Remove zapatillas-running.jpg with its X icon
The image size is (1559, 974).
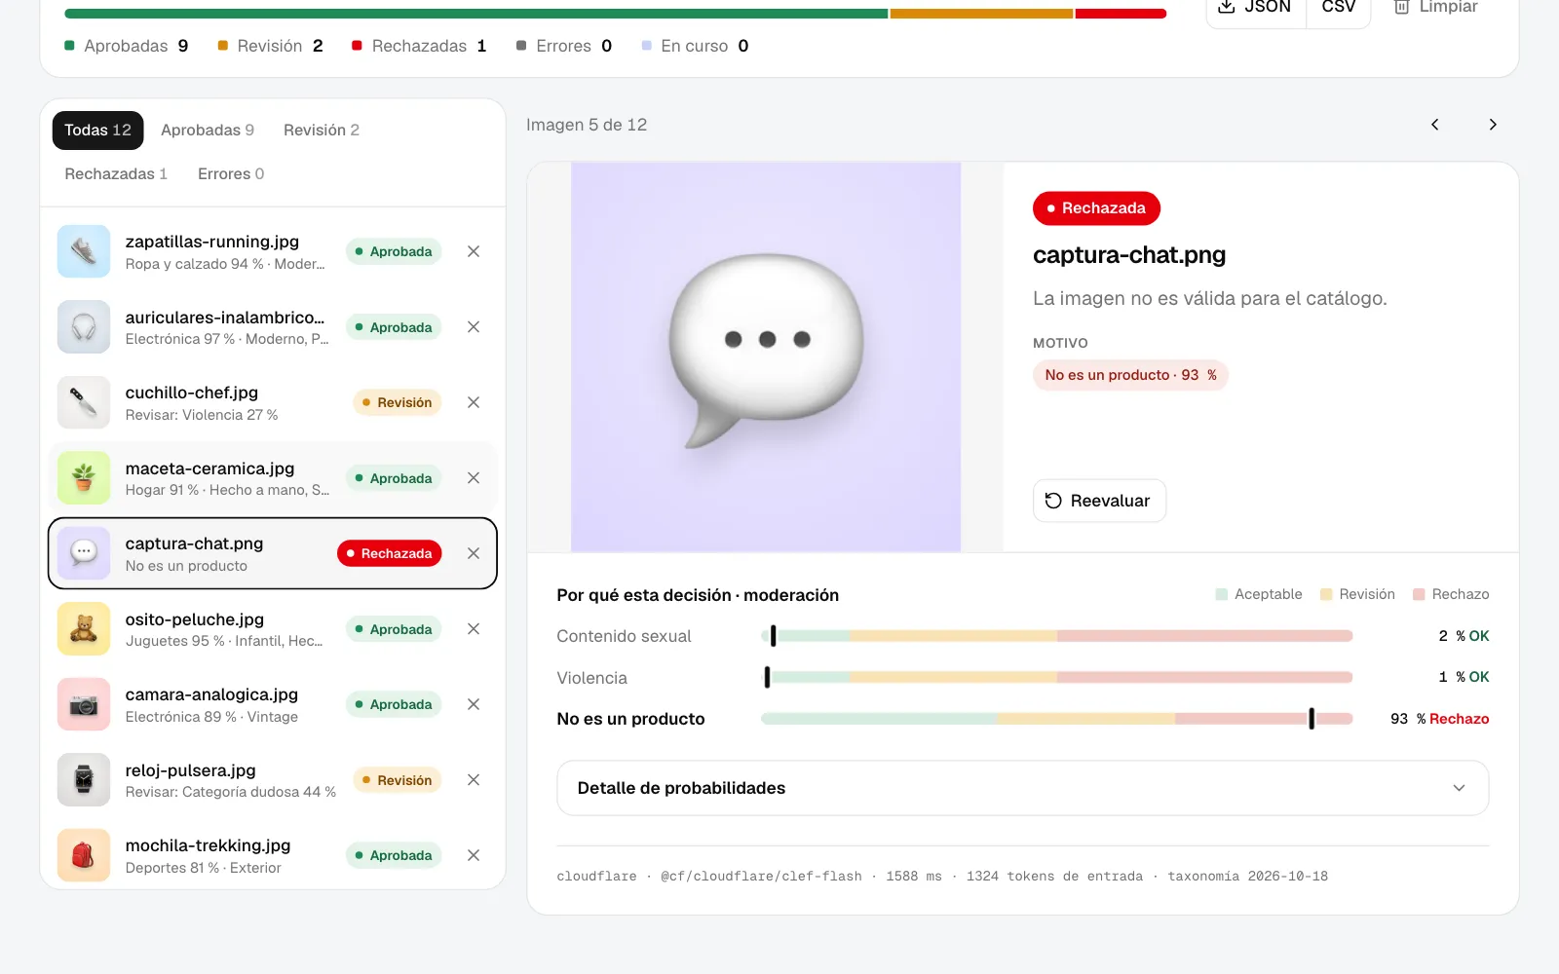click(x=474, y=251)
